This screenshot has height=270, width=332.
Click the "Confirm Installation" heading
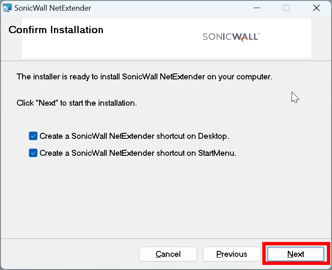[x=56, y=30]
